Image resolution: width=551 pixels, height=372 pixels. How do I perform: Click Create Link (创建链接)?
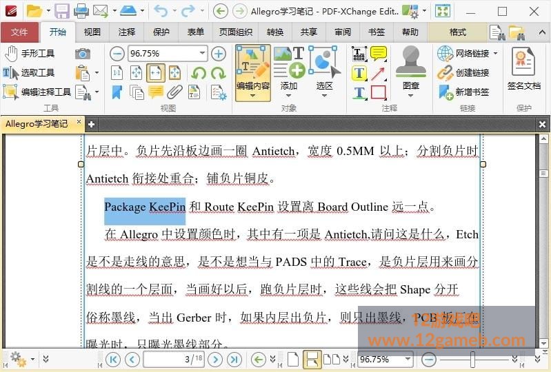(463, 72)
